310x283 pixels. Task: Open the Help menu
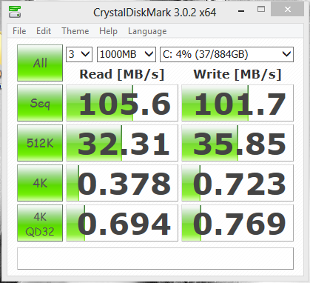(x=108, y=31)
